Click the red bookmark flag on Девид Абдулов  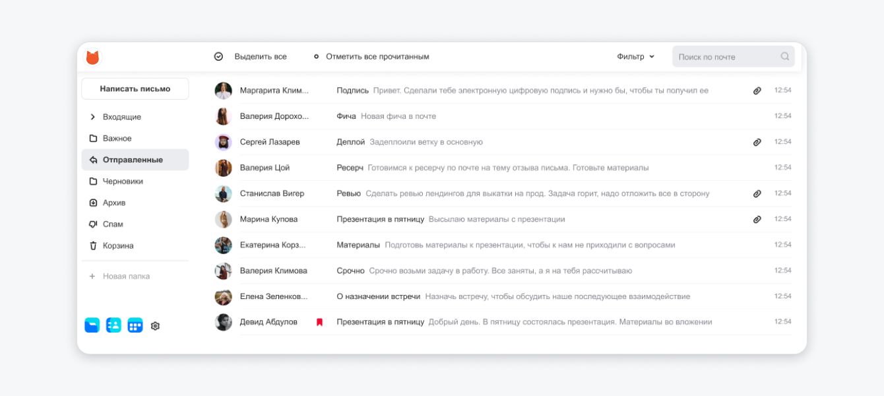tap(319, 322)
